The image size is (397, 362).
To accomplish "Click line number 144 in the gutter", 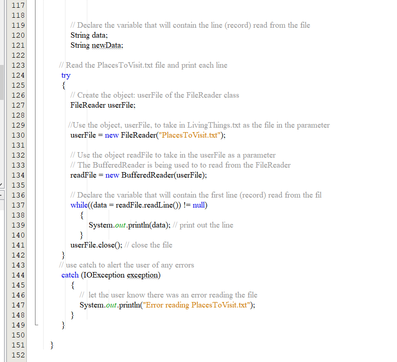I will [x=18, y=275].
